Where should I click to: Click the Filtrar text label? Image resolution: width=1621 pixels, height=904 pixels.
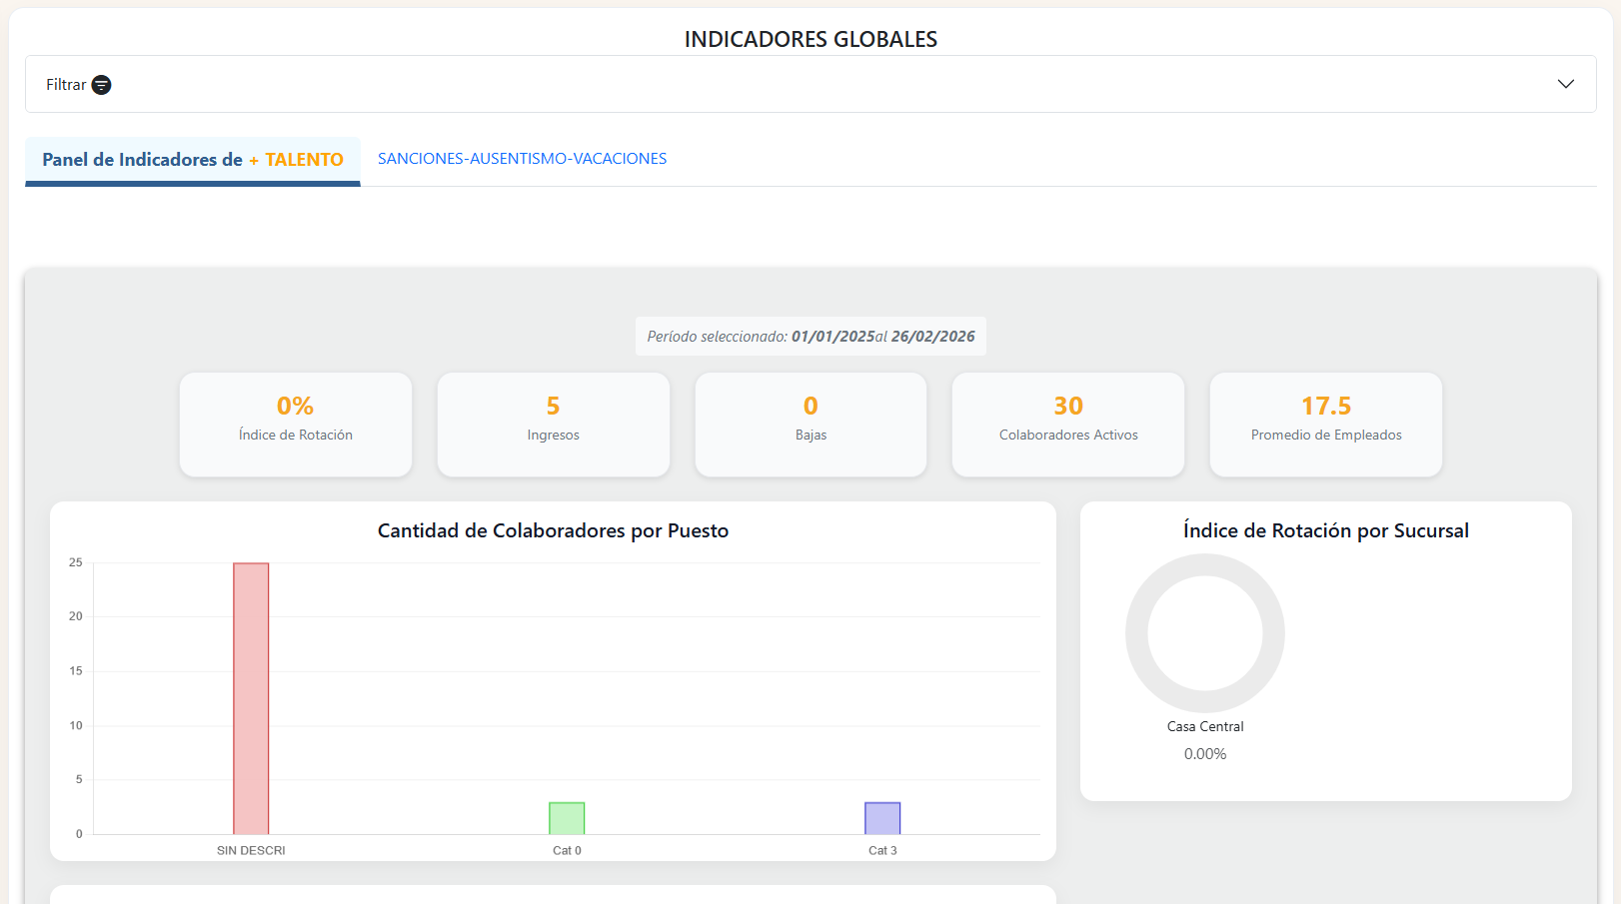click(x=66, y=85)
